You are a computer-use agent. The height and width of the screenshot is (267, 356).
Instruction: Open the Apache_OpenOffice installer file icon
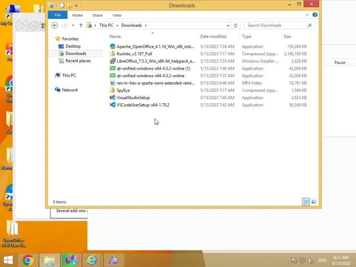[112, 46]
